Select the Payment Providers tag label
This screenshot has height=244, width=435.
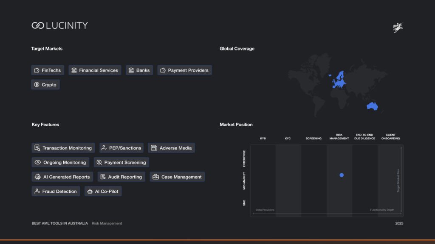[x=188, y=70]
